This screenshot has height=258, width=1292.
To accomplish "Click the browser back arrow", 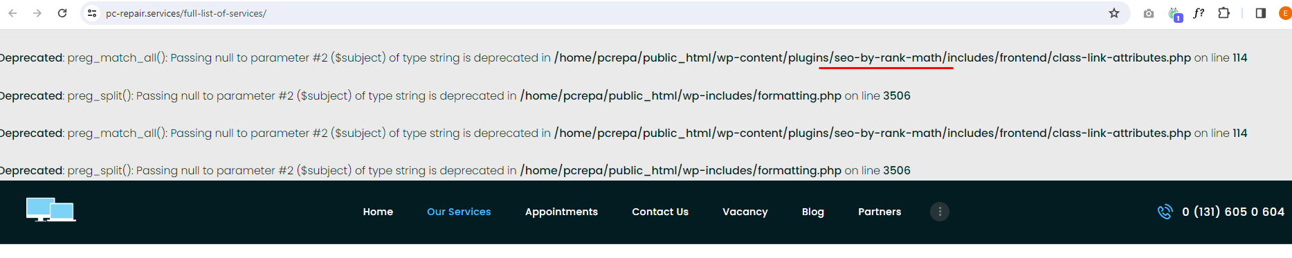I will click(12, 13).
